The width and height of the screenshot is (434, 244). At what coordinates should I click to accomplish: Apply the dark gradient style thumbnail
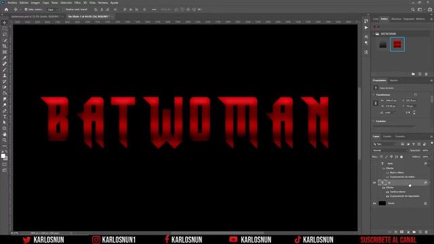(x=382, y=44)
